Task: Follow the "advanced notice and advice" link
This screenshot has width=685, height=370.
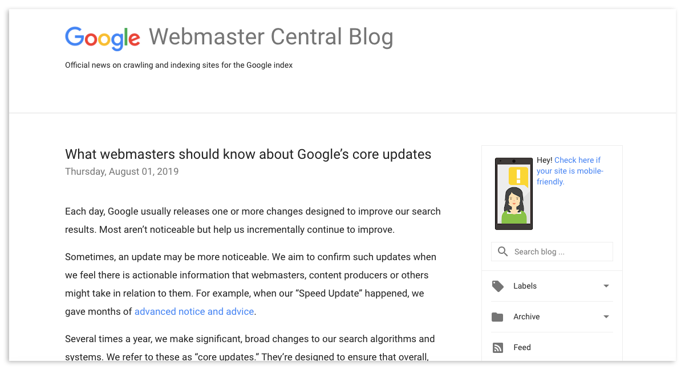Action: [194, 311]
